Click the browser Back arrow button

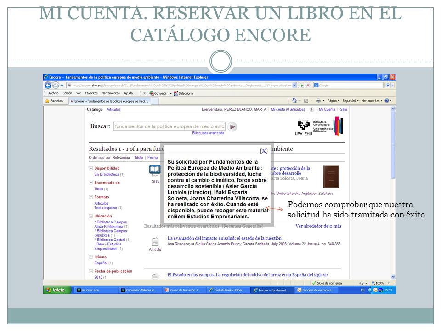[x=48, y=85]
